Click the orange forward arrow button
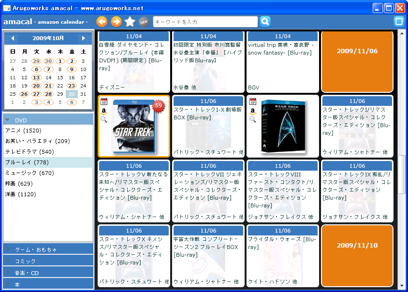This screenshot has height=292, width=408. [116, 22]
